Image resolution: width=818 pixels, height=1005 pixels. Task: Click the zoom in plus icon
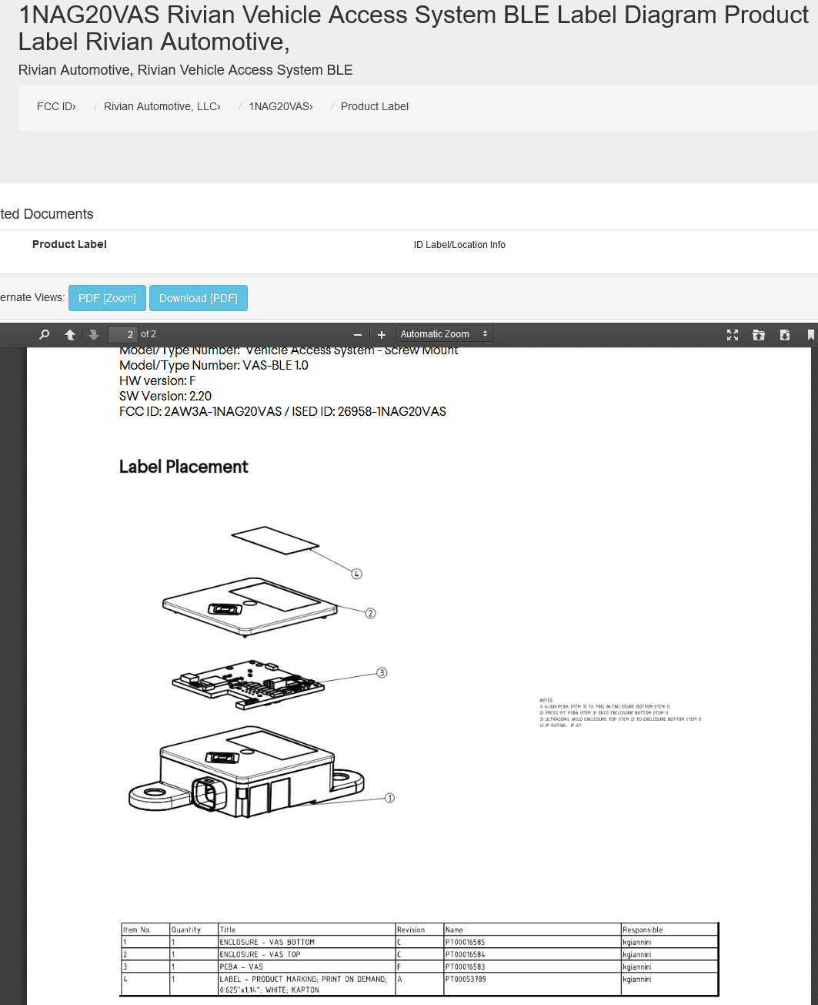[x=381, y=334]
